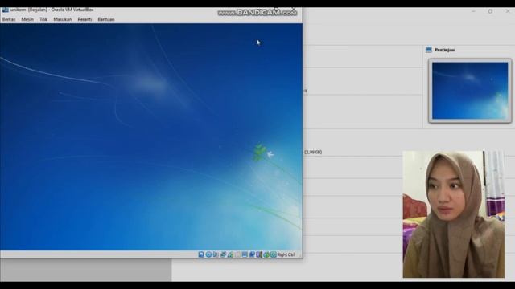Open the Peranti menu

tap(84, 19)
